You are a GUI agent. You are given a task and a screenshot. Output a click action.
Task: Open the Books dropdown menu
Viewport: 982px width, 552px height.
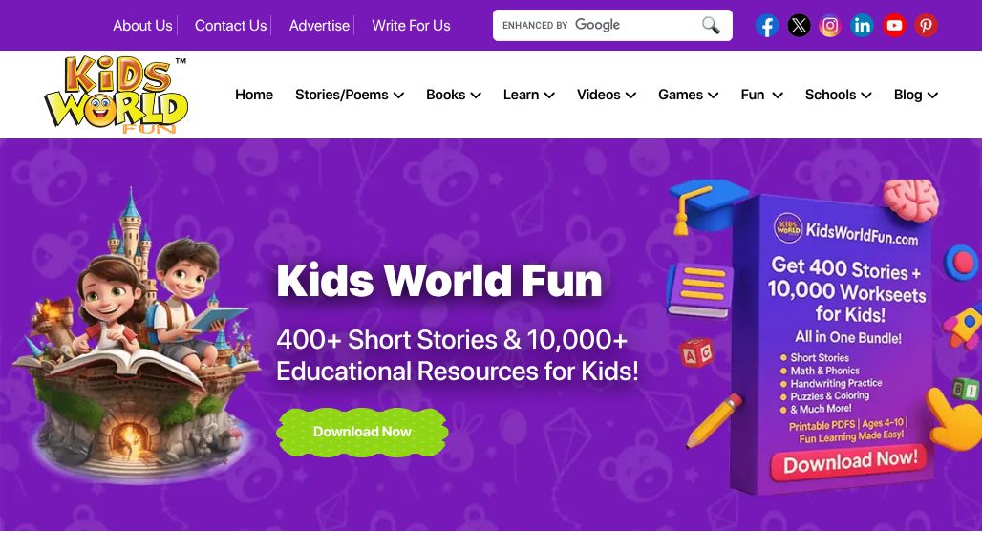pyautogui.click(x=453, y=95)
